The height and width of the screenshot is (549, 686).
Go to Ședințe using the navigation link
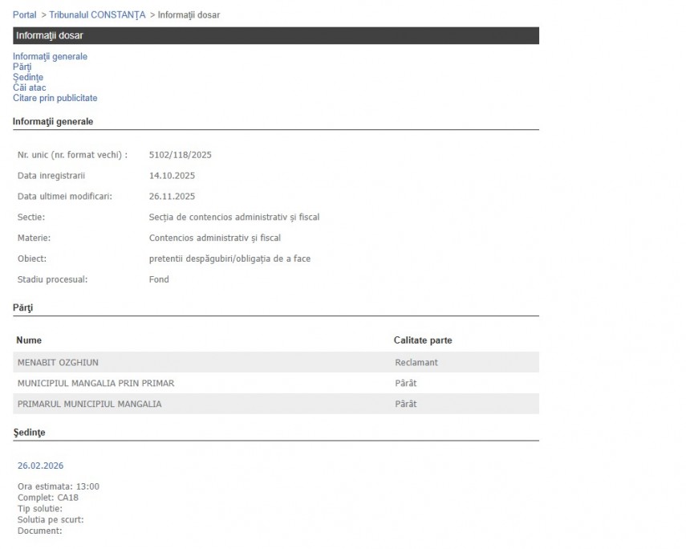click(28, 78)
